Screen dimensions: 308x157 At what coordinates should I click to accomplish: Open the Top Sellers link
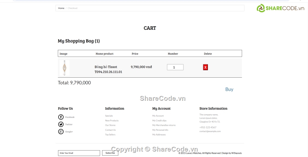pos(110,135)
